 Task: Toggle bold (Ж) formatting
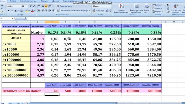pyautogui.click(x=9, y=11)
